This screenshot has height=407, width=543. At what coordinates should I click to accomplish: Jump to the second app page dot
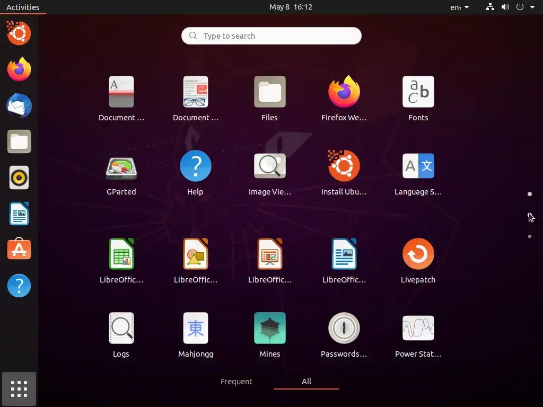coord(530,215)
